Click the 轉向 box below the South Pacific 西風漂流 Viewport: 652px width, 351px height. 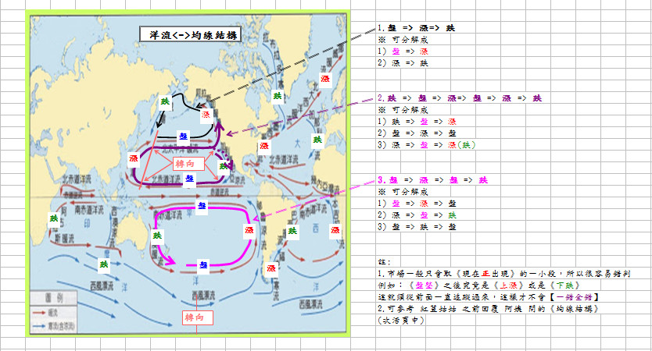[x=198, y=317]
